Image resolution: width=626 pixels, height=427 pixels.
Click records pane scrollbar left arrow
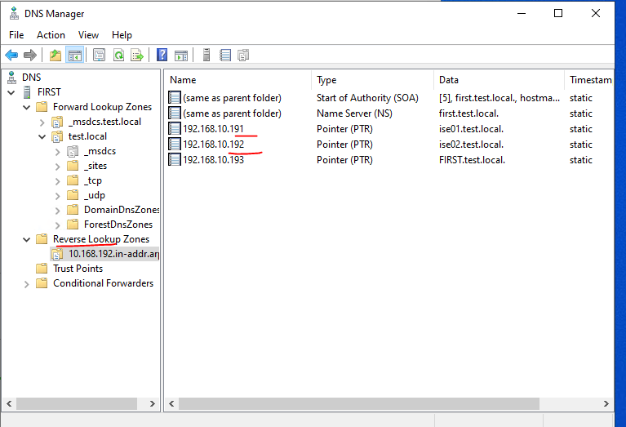171,404
